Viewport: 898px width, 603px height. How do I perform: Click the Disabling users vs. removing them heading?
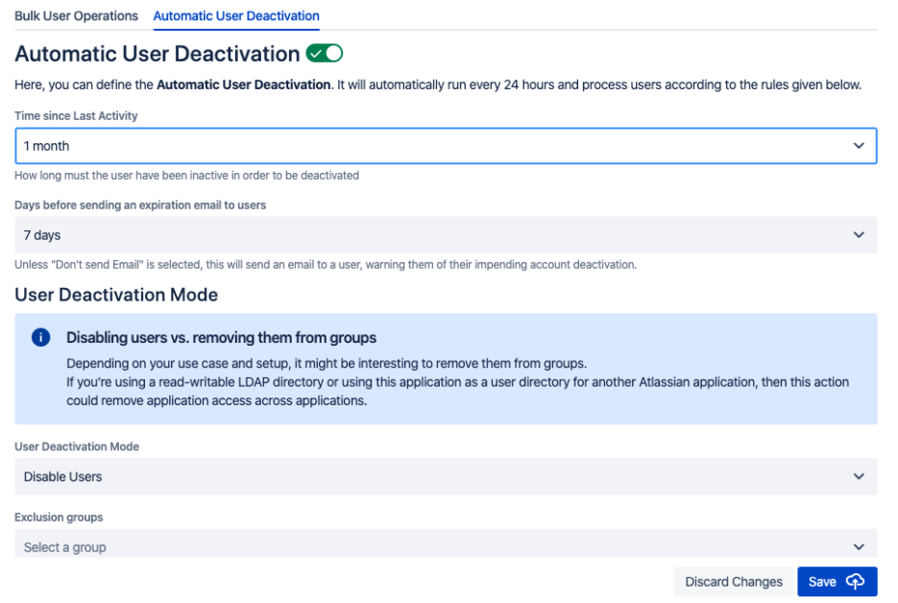(221, 338)
